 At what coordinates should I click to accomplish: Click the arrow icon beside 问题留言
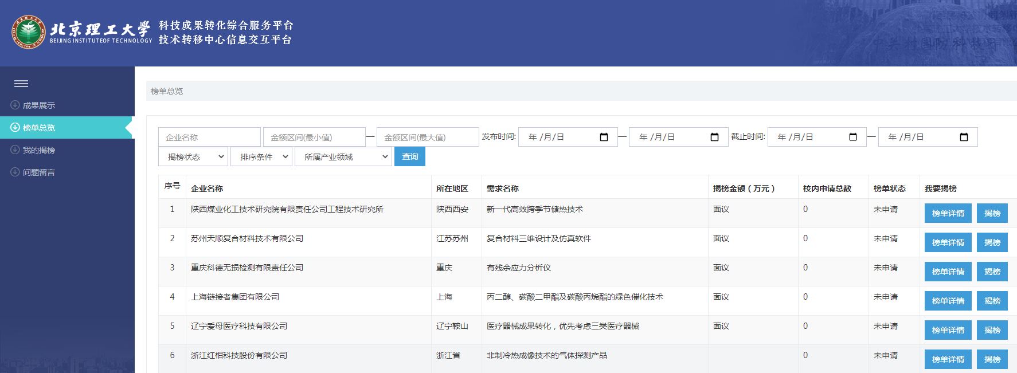15,172
